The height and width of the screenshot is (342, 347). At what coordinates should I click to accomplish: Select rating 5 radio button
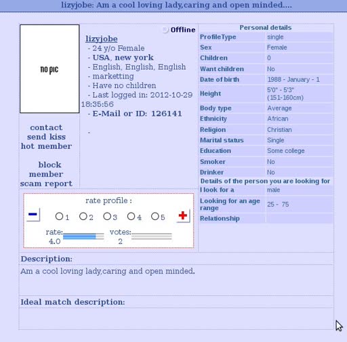(155, 216)
